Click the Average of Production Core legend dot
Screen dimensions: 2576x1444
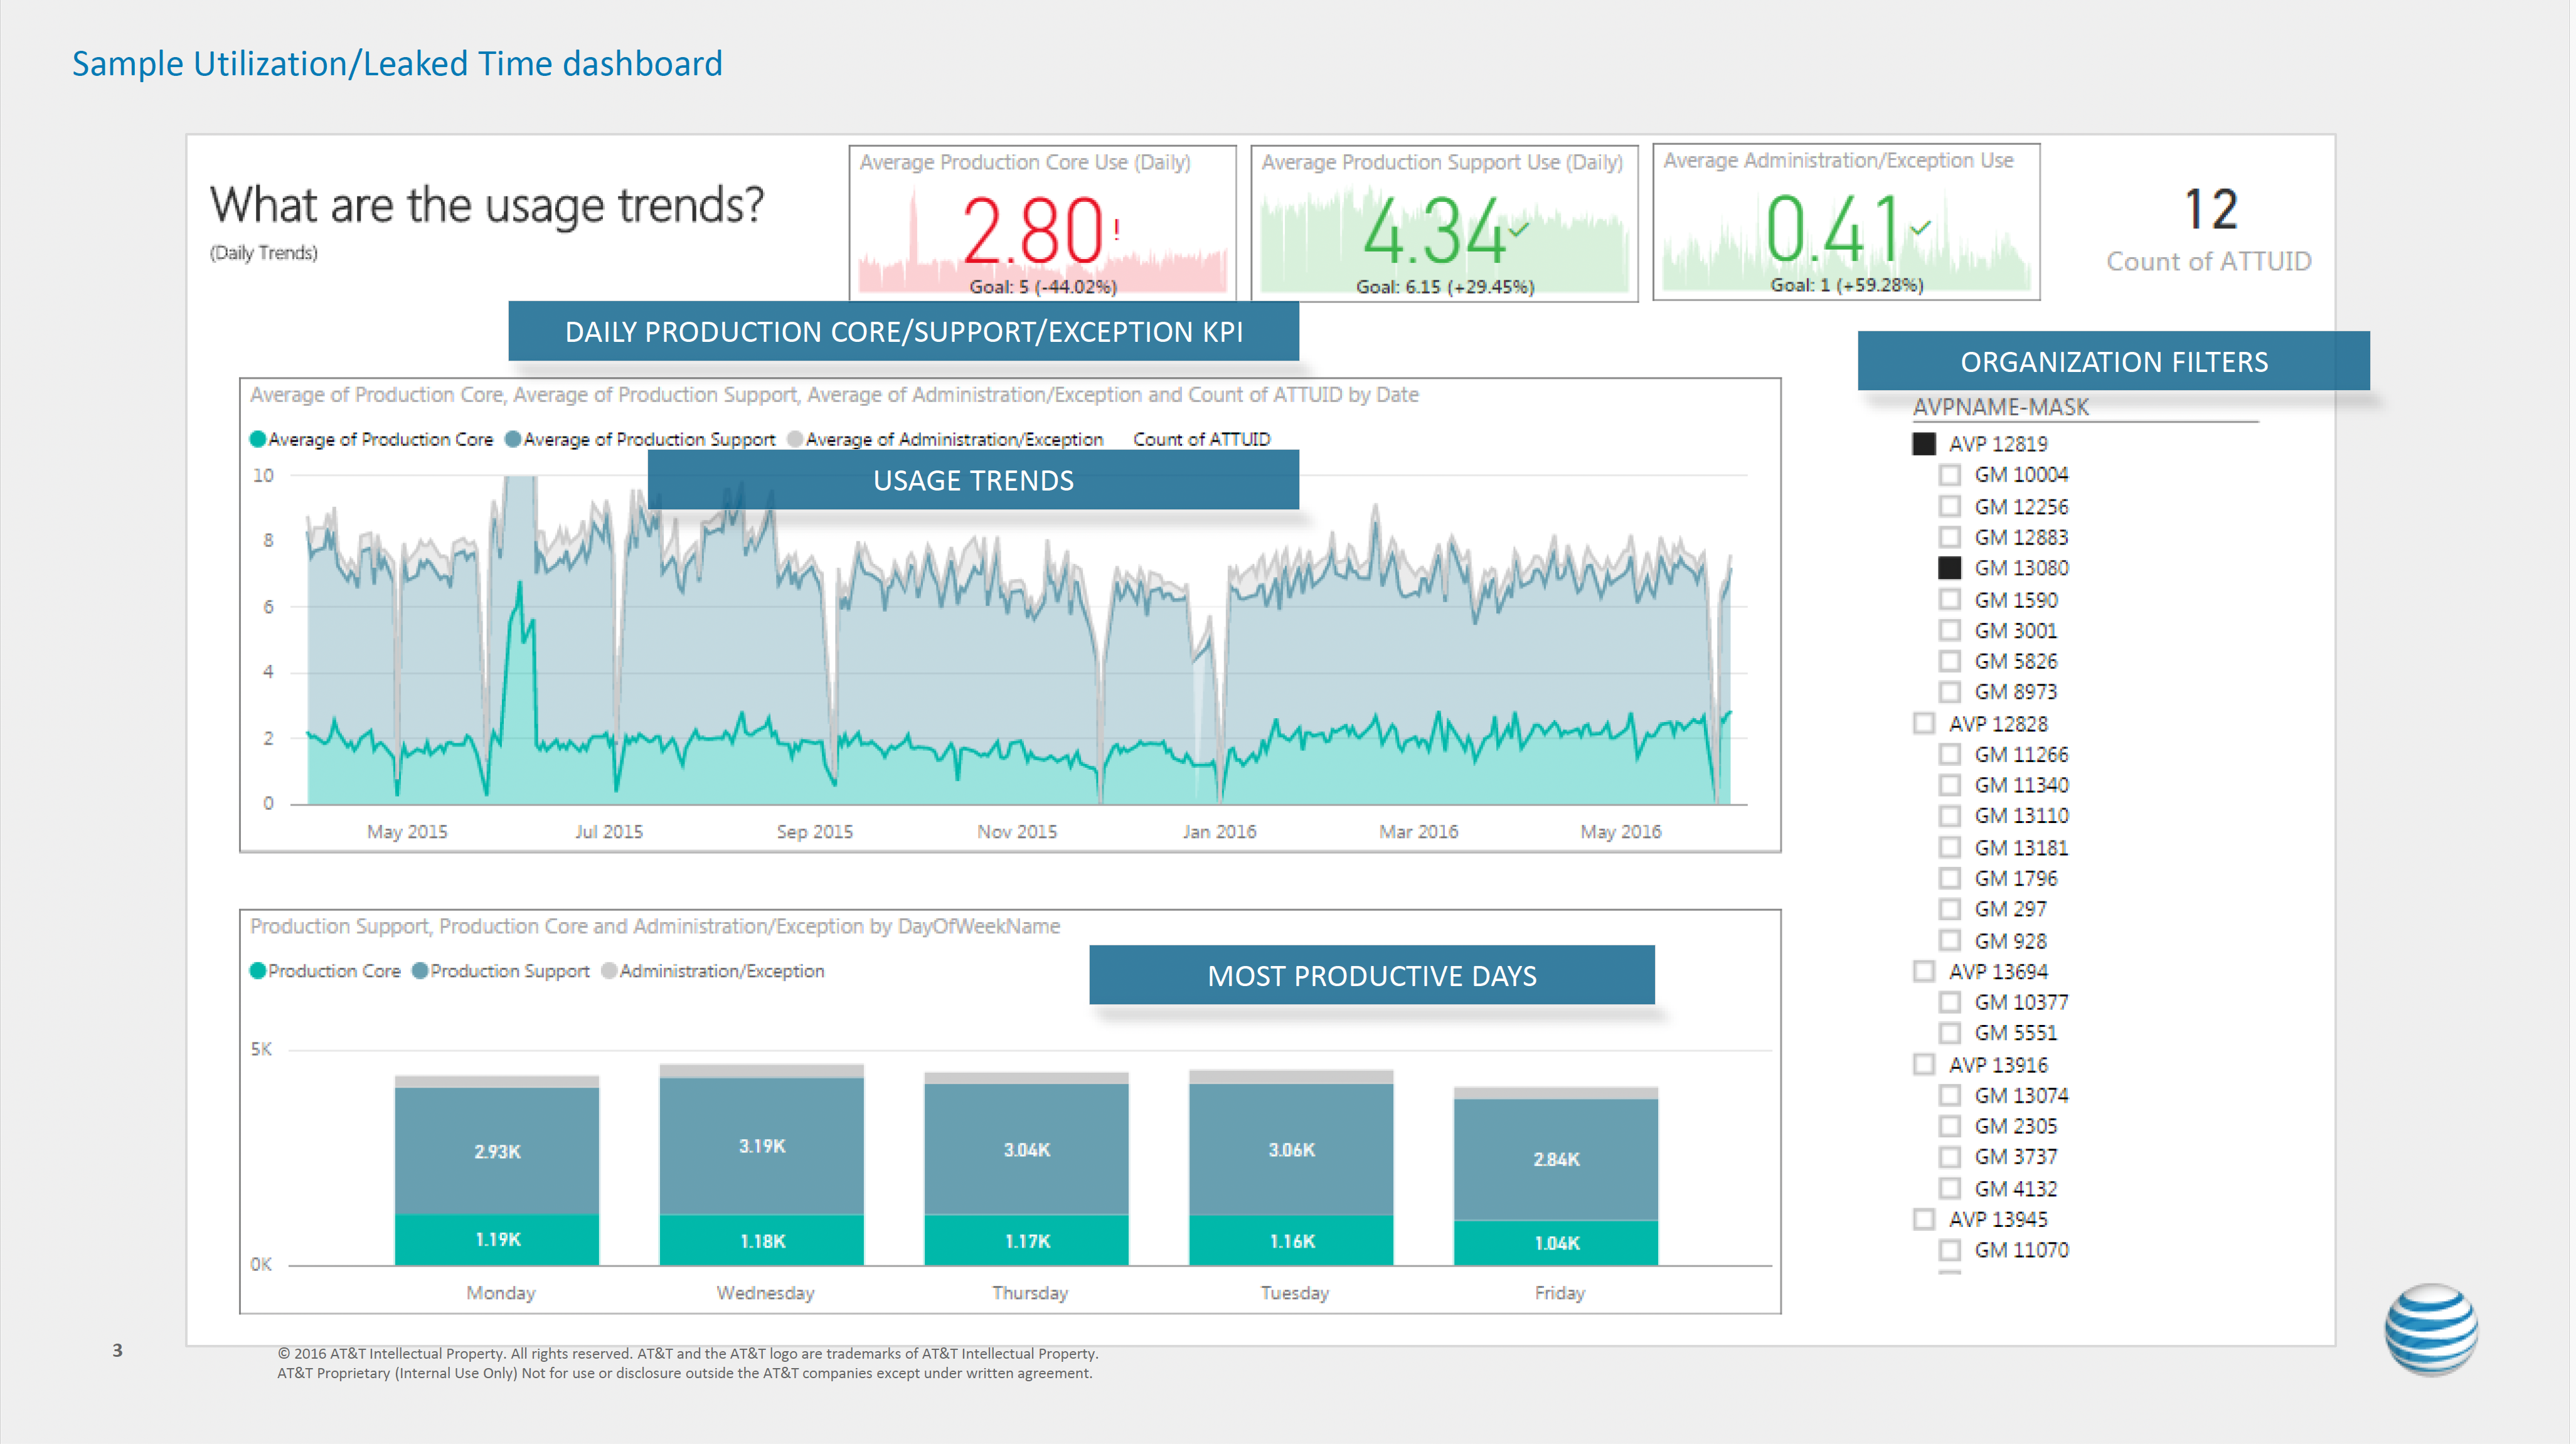click(x=258, y=439)
